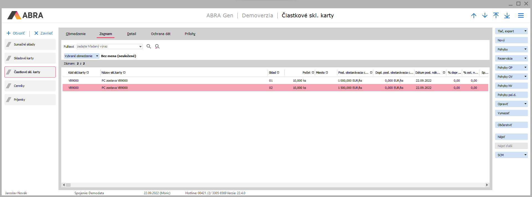The width and height of the screenshot is (532, 197).
Task: Jump to last record arrow icon
Action: [507, 16]
